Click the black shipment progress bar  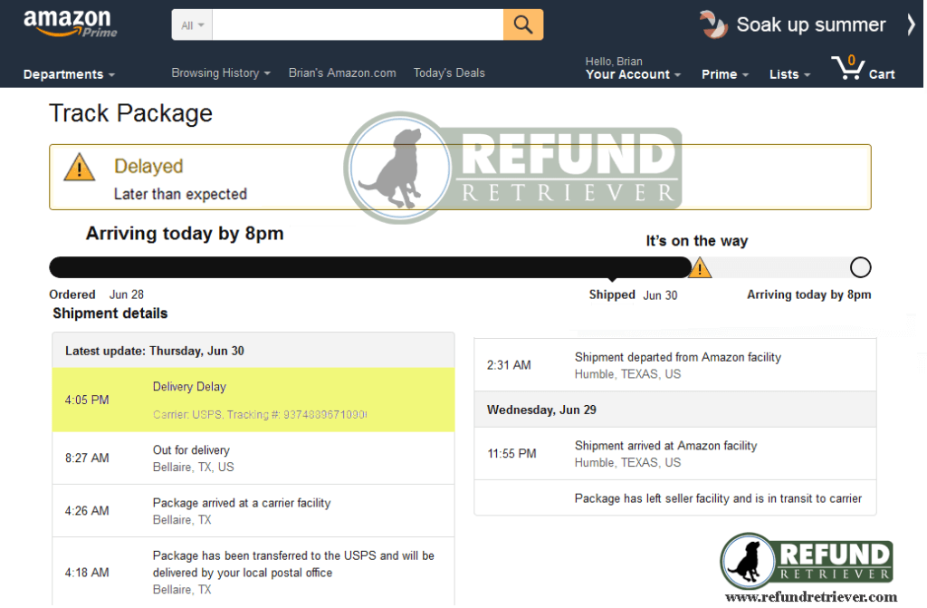coord(370,267)
